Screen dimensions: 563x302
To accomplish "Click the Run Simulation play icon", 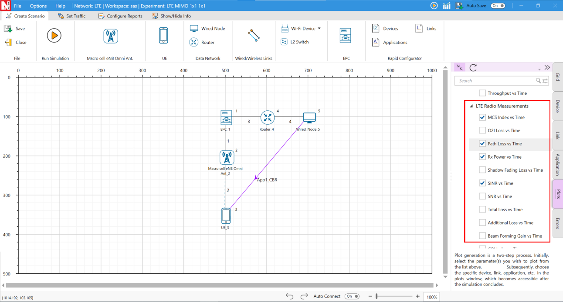I will point(54,36).
